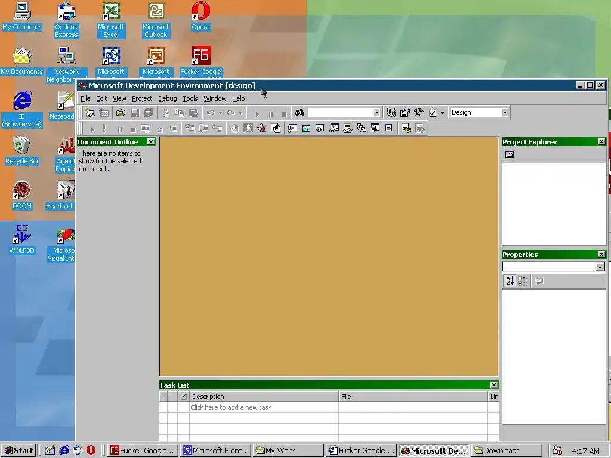Switch to Microsoft Front... taskbar button
Screen dimensions: 611x458
[216, 451]
